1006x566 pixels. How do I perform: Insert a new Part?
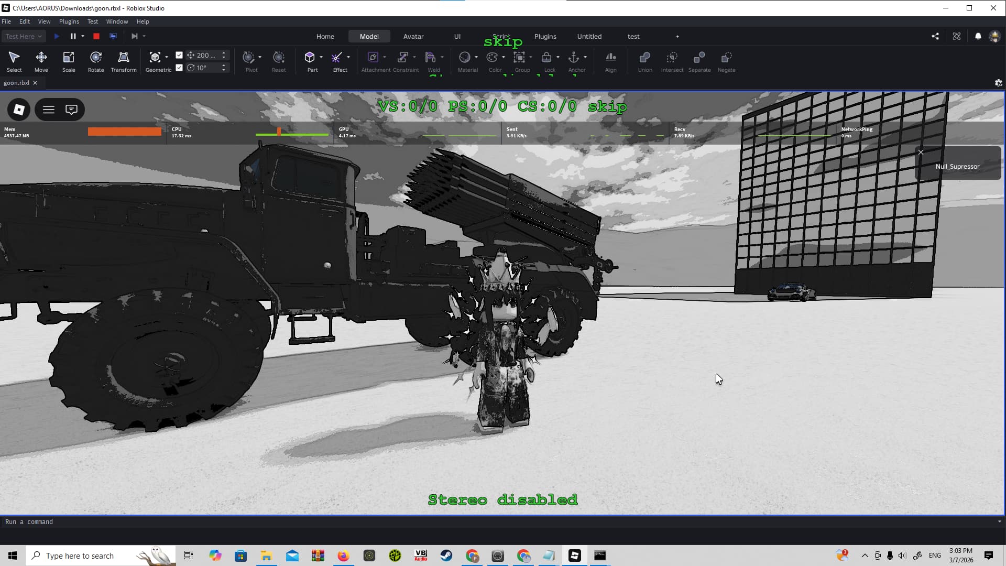click(x=310, y=57)
